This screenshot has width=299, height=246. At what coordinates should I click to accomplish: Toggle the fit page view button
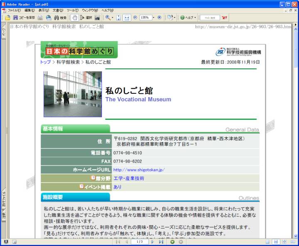118,18
